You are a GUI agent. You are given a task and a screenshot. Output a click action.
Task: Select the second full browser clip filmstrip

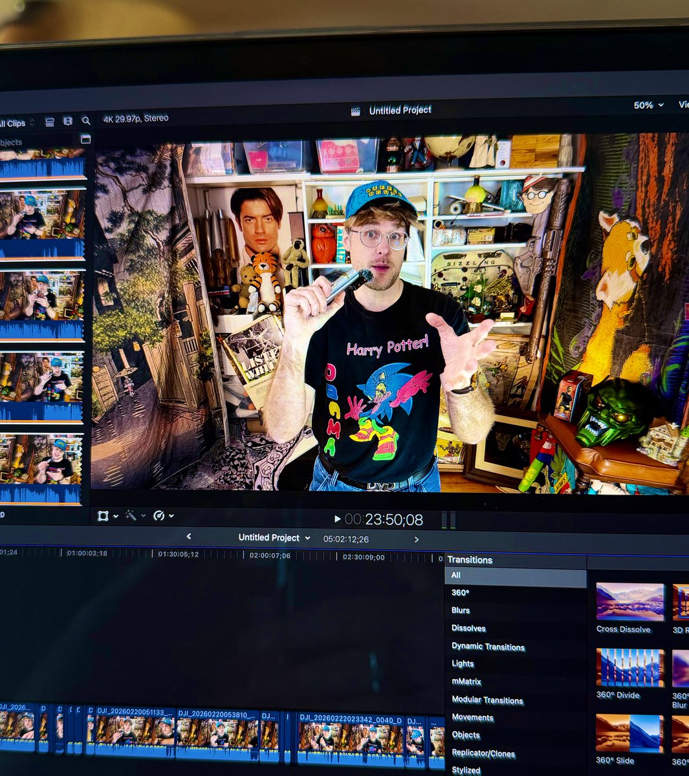[42, 305]
